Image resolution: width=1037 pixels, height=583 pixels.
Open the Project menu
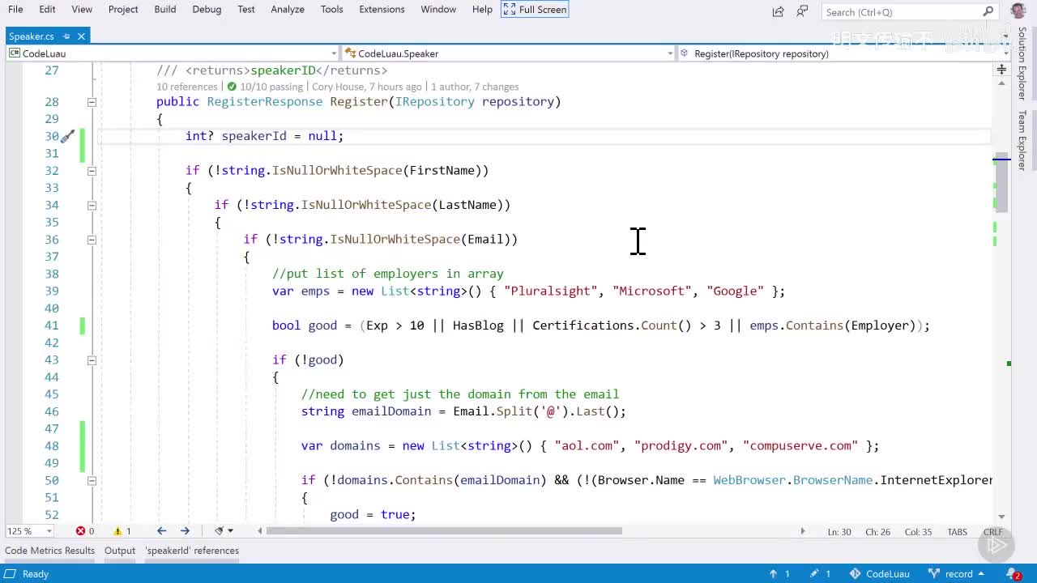coord(123,9)
